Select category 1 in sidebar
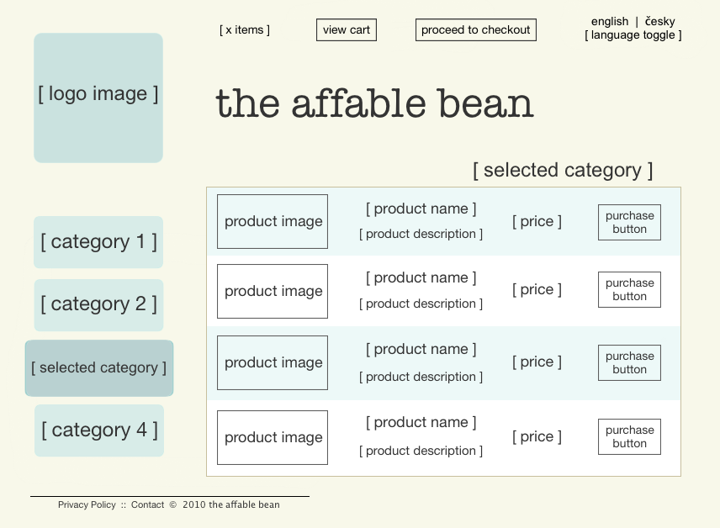 (98, 242)
